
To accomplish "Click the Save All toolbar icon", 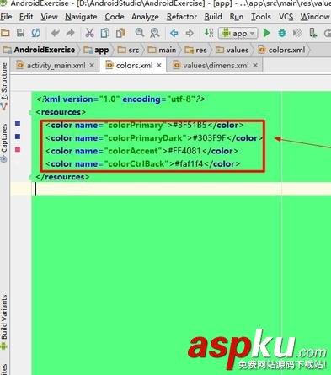I will [20, 33].
